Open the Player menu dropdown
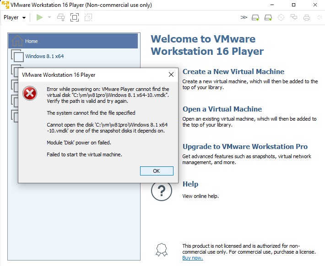 pos(15,17)
